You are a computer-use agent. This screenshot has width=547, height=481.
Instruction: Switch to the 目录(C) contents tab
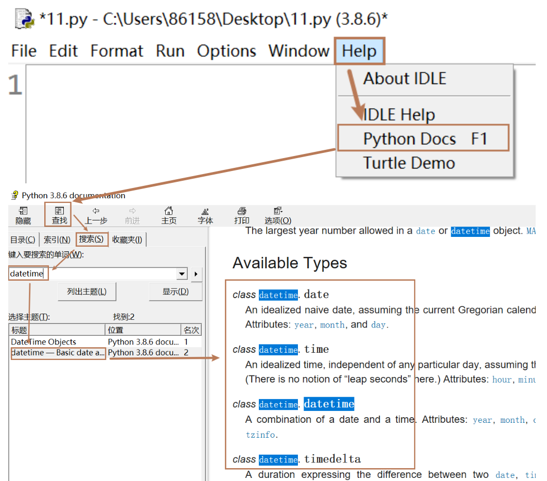click(x=23, y=240)
